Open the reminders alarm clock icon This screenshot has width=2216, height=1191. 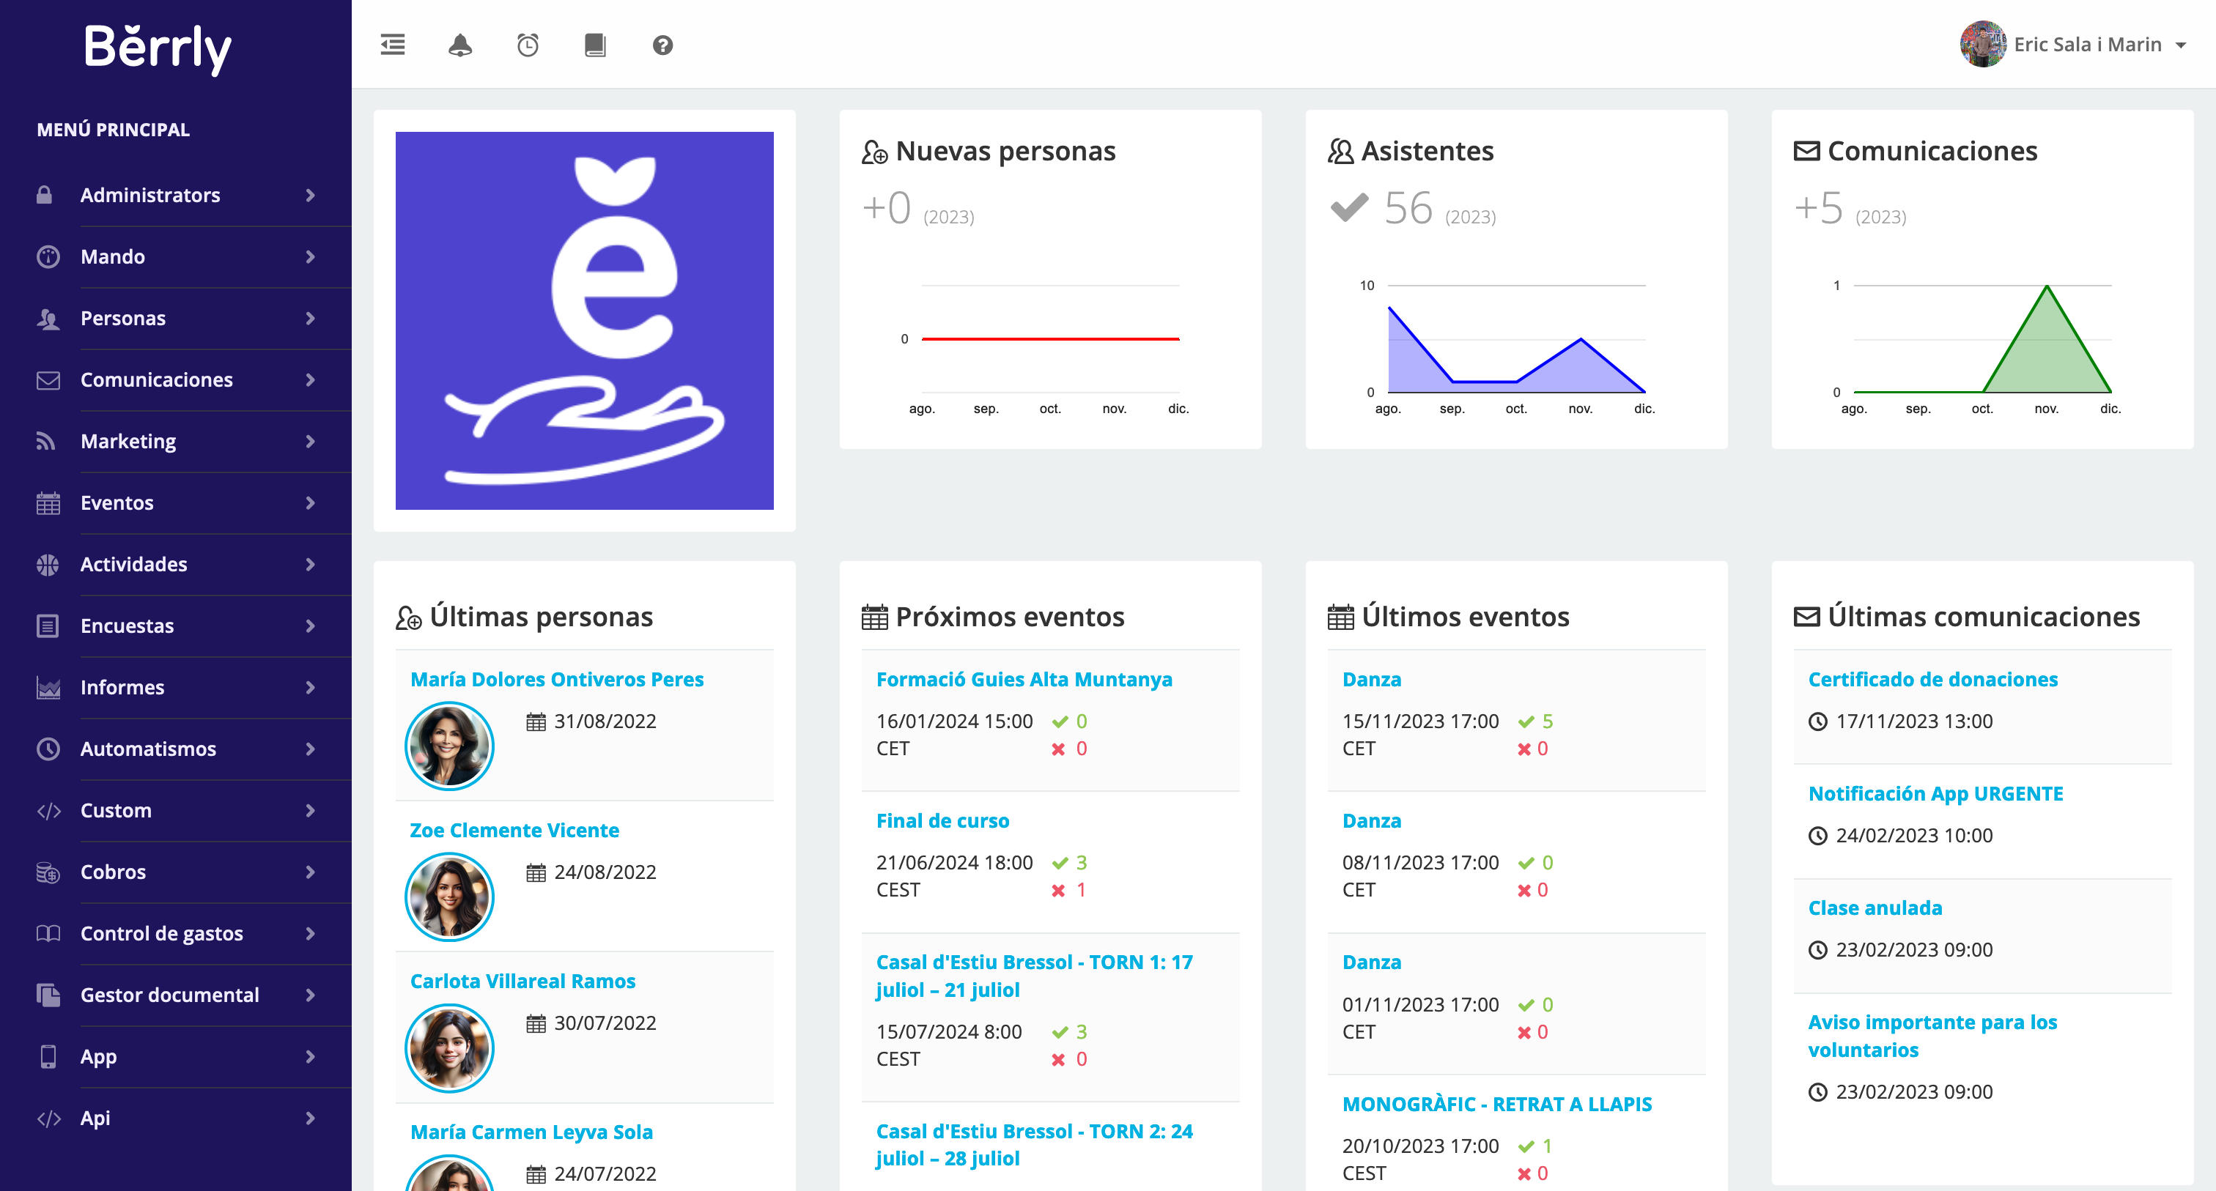(x=528, y=44)
